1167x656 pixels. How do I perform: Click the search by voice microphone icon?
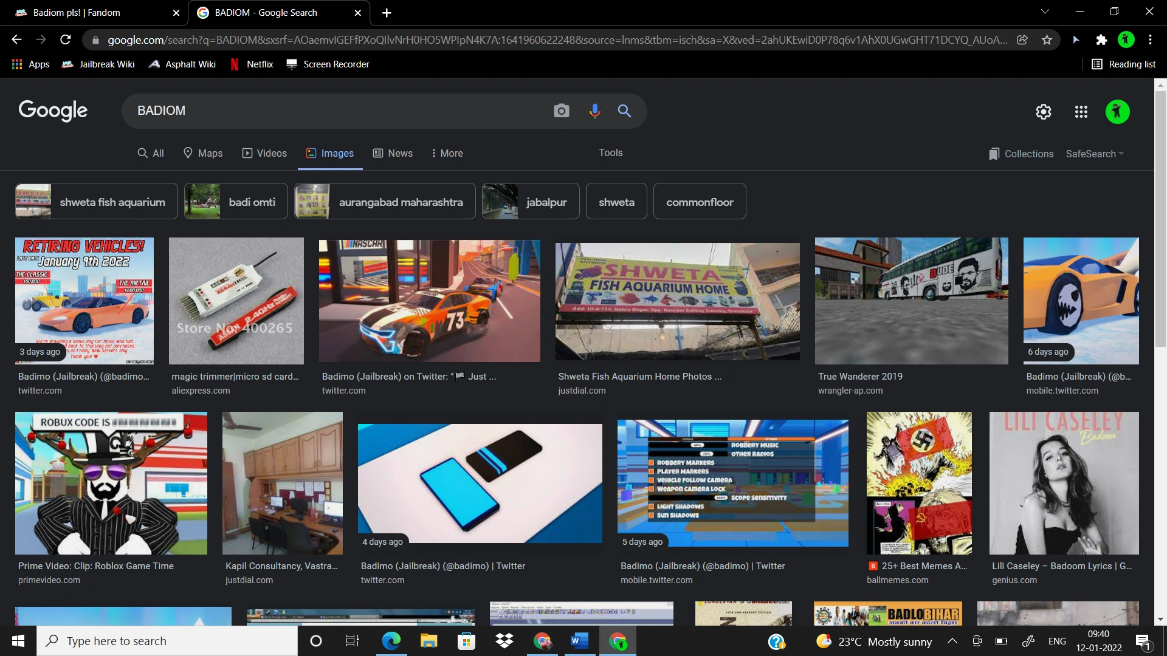pyautogui.click(x=594, y=111)
